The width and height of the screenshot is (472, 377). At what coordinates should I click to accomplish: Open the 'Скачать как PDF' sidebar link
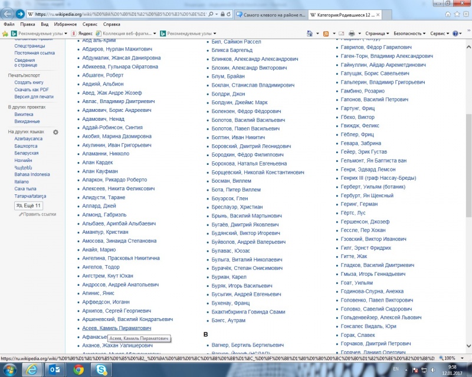pyautogui.click(x=32, y=90)
